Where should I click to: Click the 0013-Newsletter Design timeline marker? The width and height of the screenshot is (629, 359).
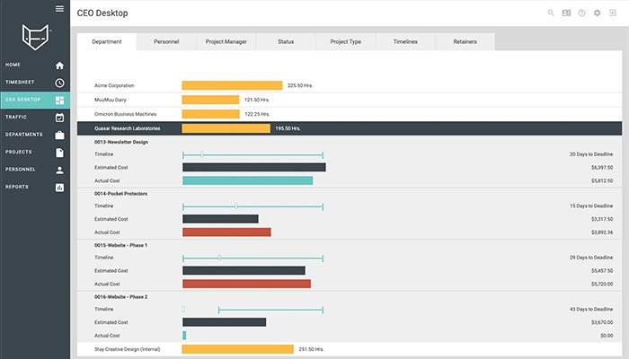point(202,154)
